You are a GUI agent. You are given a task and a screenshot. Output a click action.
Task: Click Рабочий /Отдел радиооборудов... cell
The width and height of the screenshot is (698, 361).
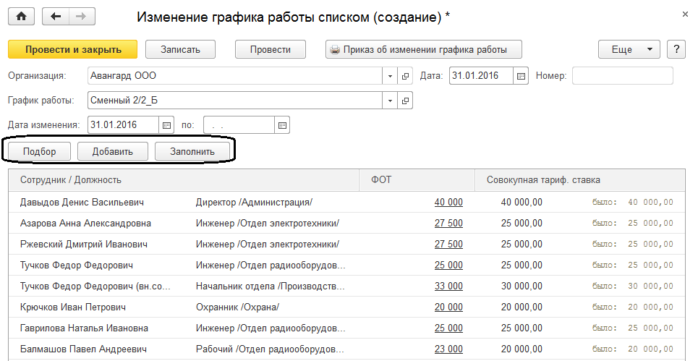271,349
